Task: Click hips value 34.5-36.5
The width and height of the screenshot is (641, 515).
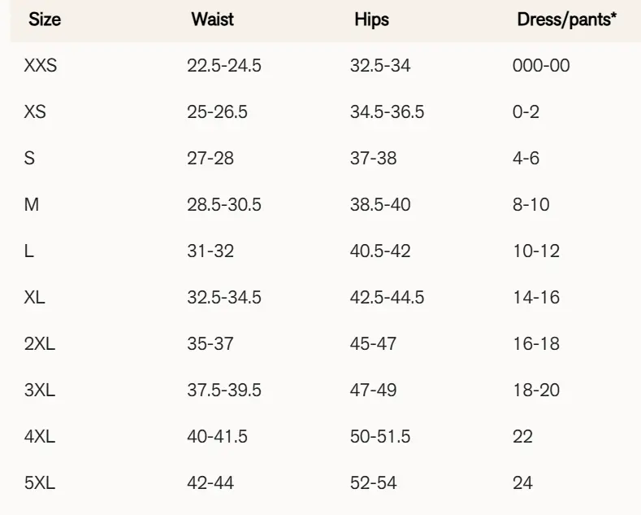Action: click(387, 112)
